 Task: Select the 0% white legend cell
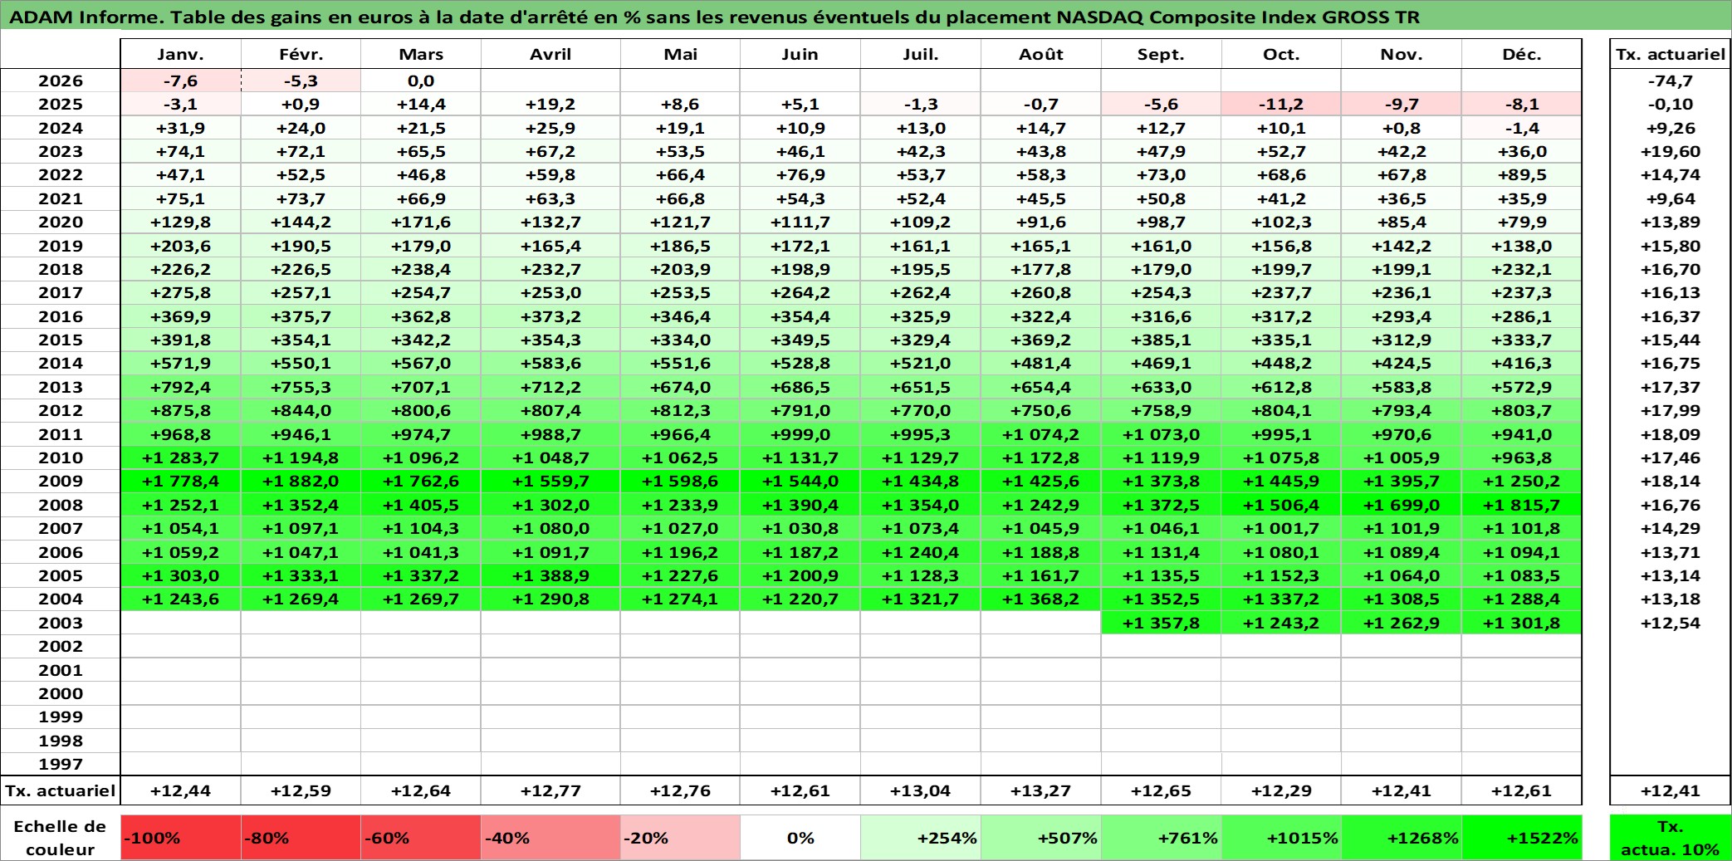[800, 837]
